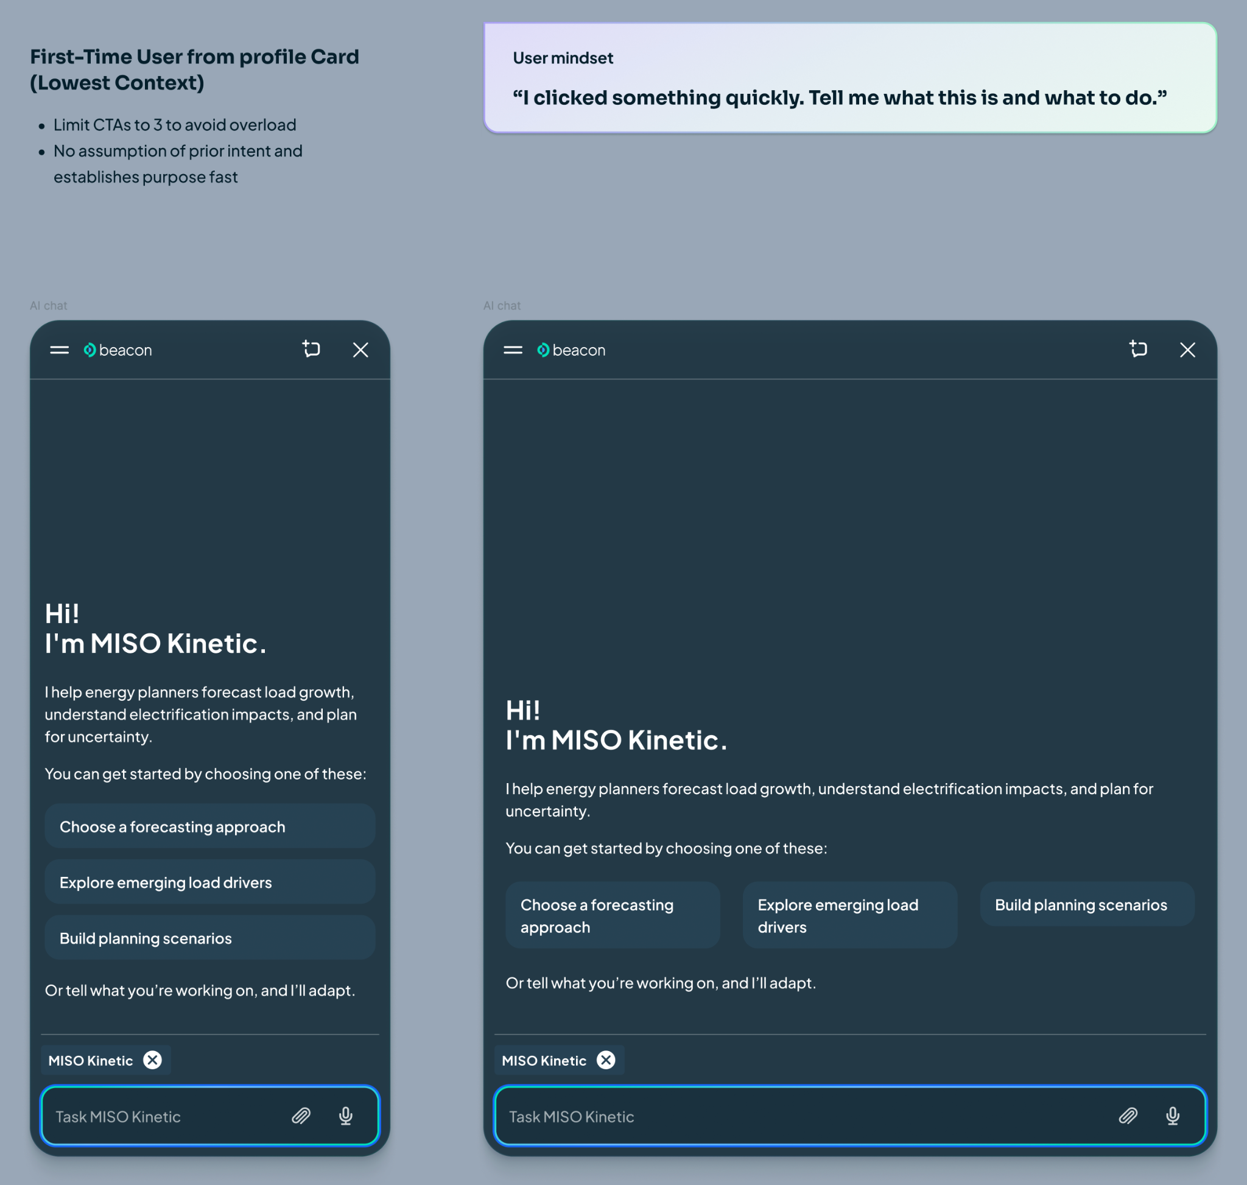Open hamburger menu in wide chat panel

point(513,350)
